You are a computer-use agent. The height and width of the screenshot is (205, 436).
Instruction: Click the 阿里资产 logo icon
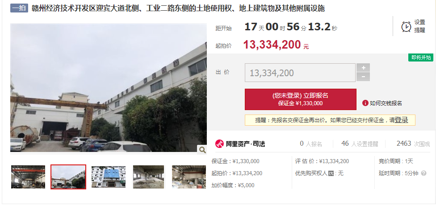click(219, 143)
